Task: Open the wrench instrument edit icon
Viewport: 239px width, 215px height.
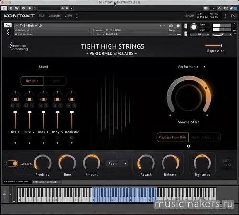Action: [8, 25]
